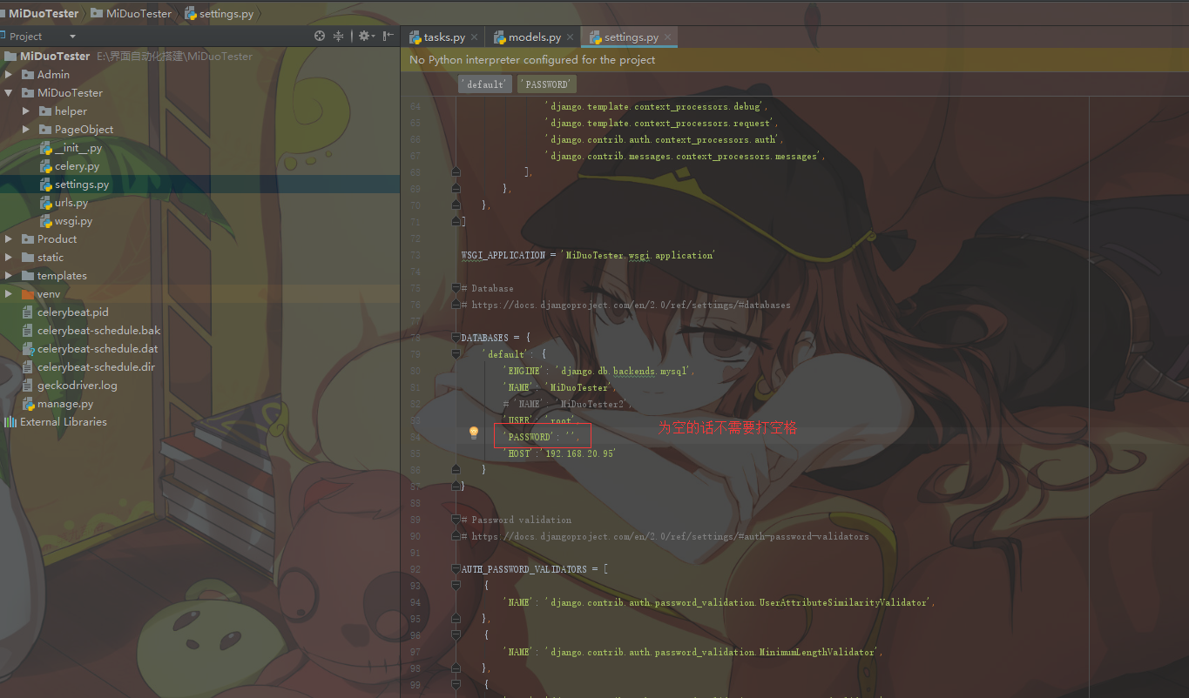The width and height of the screenshot is (1189, 698).
Task: Click the fold end marker at line 71
Action: [x=456, y=222]
